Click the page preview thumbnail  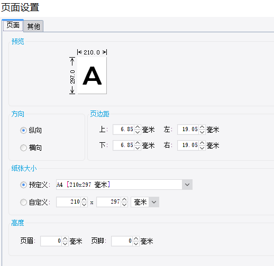(x=92, y=76)
